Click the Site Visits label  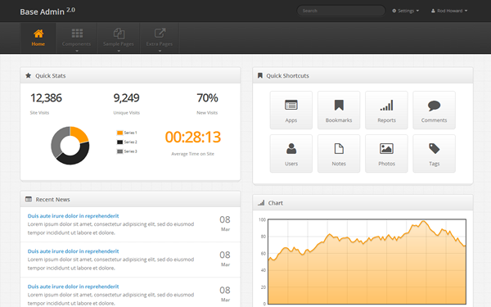39,113
